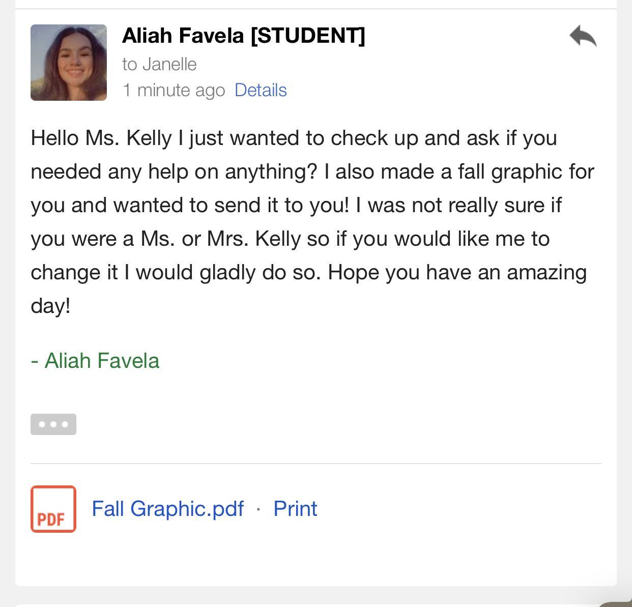The width and height of the screenshot is (632, 607).
Task: Click the sender name Aliah Favela
Action: coord(183,36)
